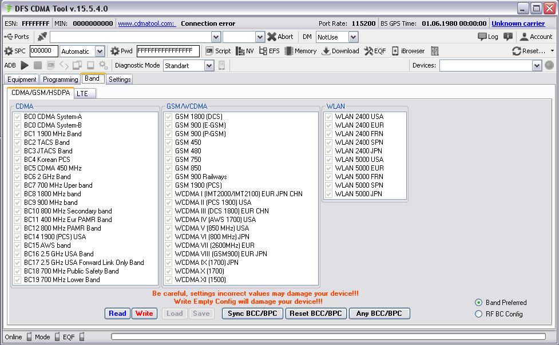The width and height of the screenshot is (559, 345).
Task: Switch to the Equipment tab
Action: [22, 79]
